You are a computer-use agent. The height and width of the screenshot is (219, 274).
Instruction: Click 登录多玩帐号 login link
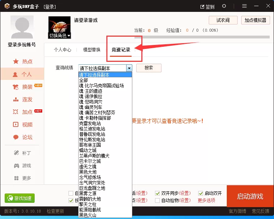[22, 45]
